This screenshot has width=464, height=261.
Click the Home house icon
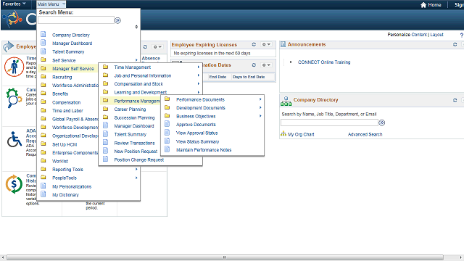pos(423,5)
